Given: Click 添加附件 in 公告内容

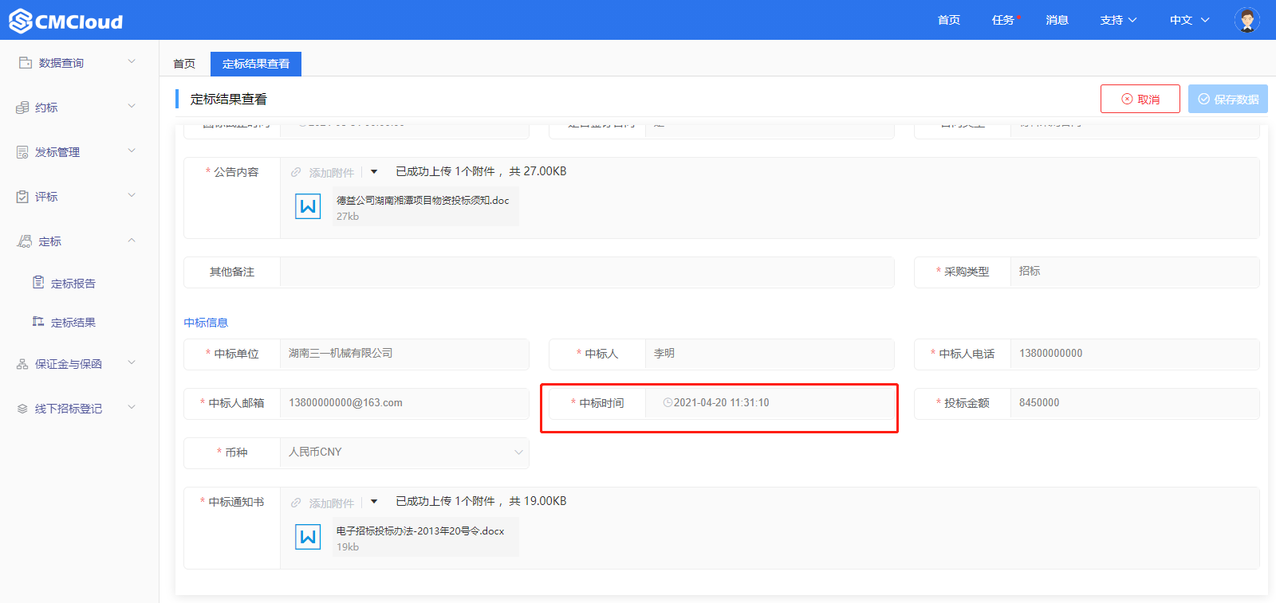Looking at the screenshot, I should (332, 173).
